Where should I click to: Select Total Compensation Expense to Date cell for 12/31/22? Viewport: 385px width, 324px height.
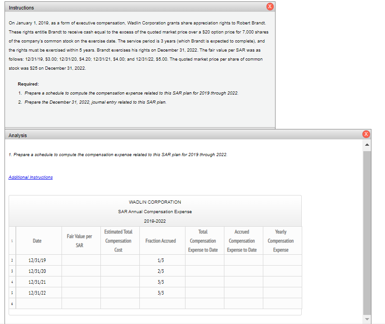tap(204, 293)
